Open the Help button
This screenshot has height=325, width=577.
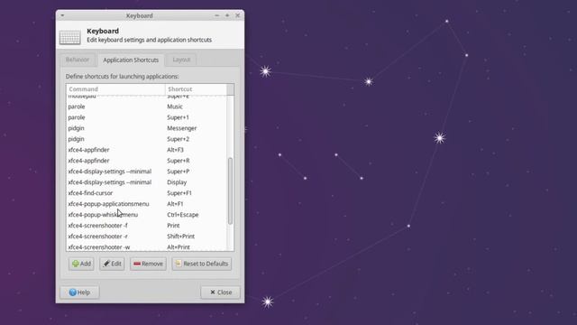click(79, 292)
